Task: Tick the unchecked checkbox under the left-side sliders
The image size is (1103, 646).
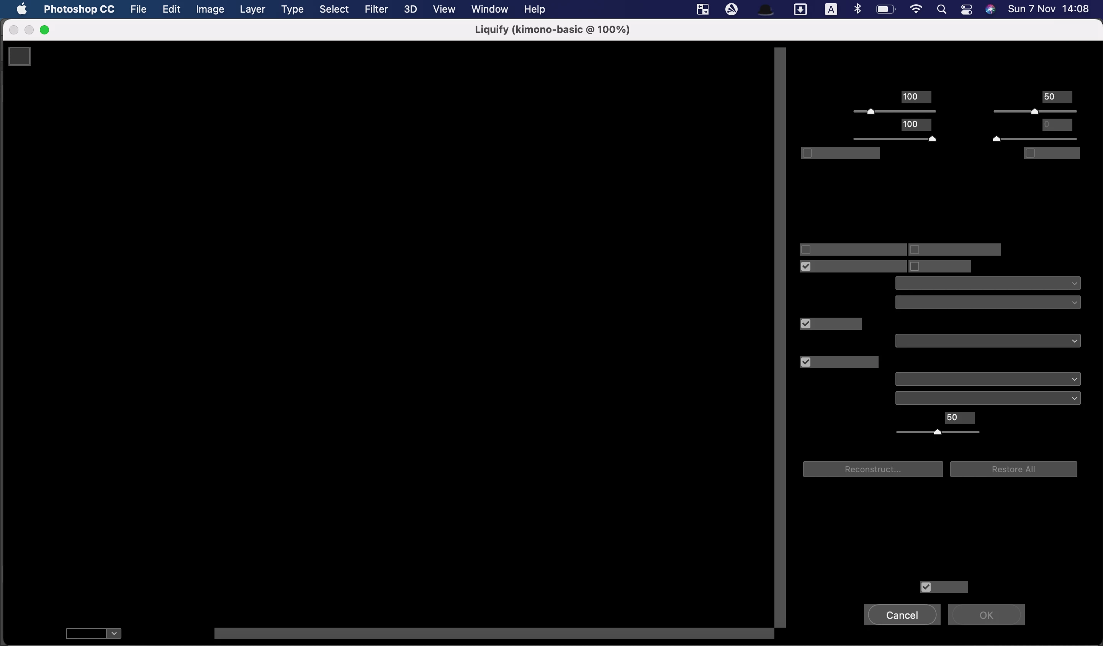Action: [808, 153]
